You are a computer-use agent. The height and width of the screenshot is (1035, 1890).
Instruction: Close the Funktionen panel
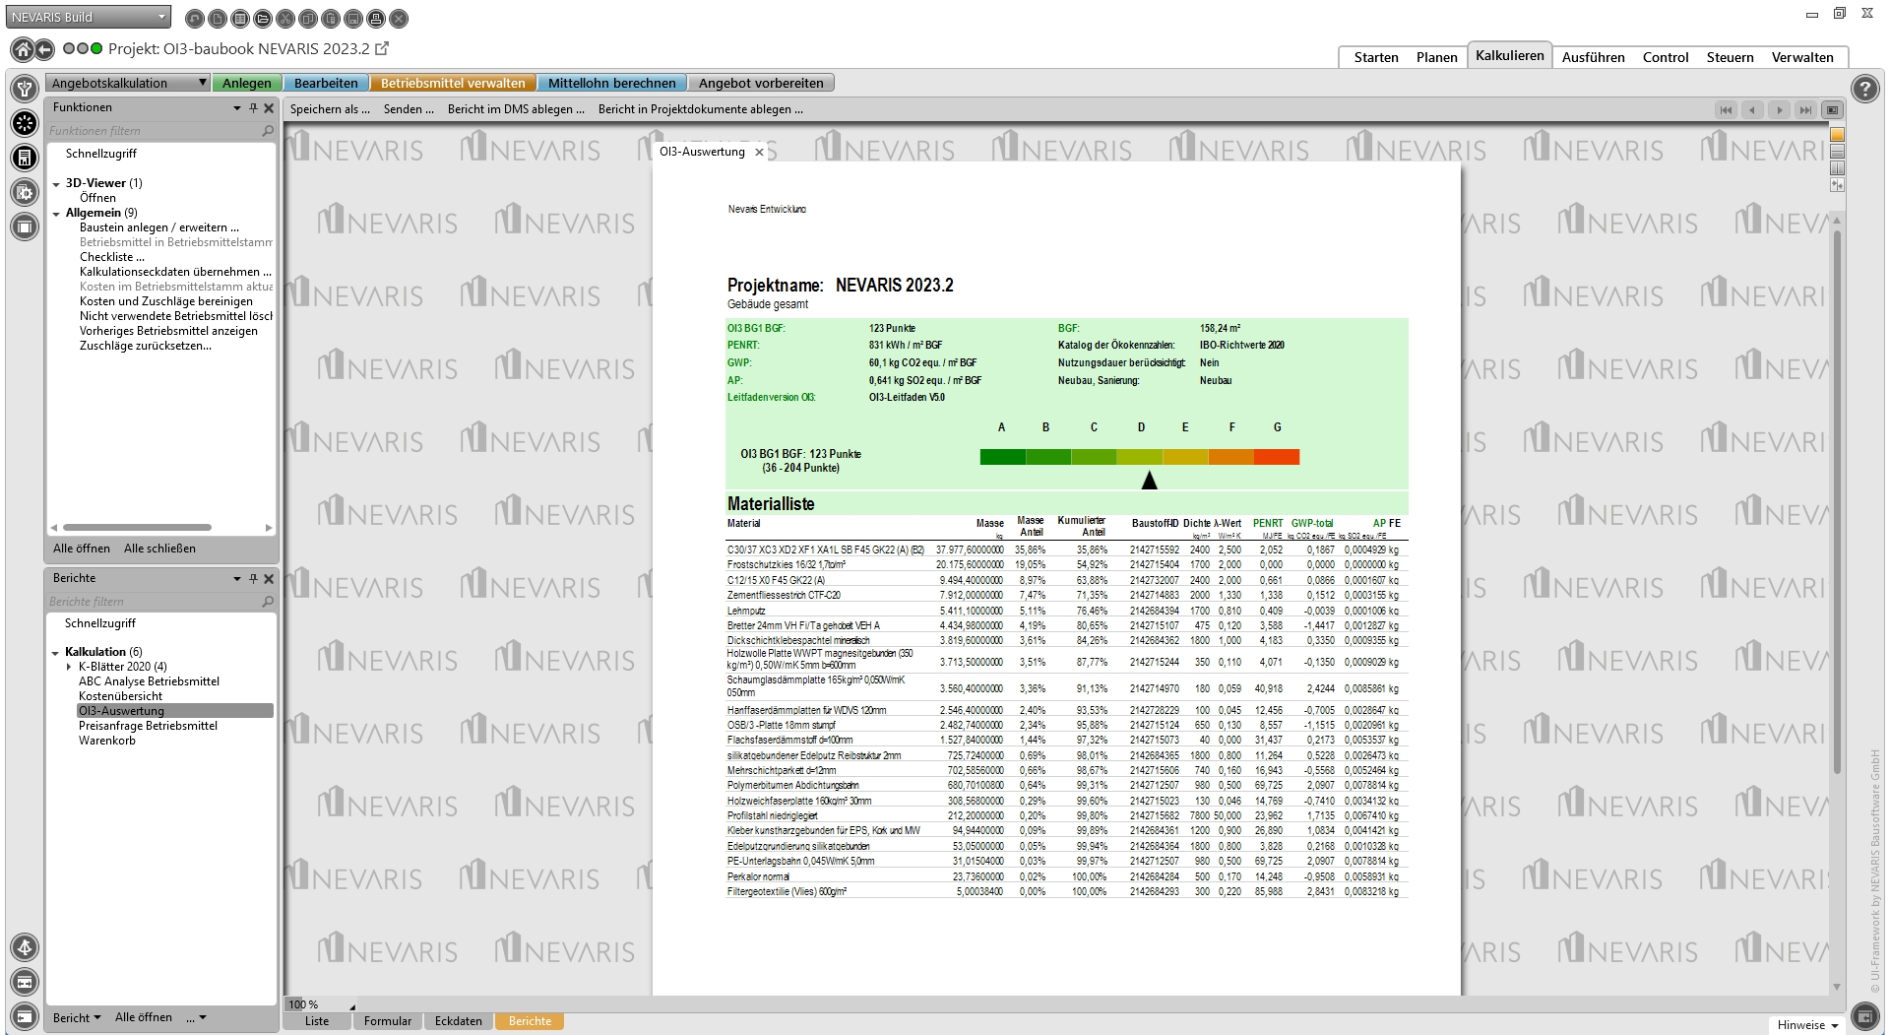(x=269, y=108)
